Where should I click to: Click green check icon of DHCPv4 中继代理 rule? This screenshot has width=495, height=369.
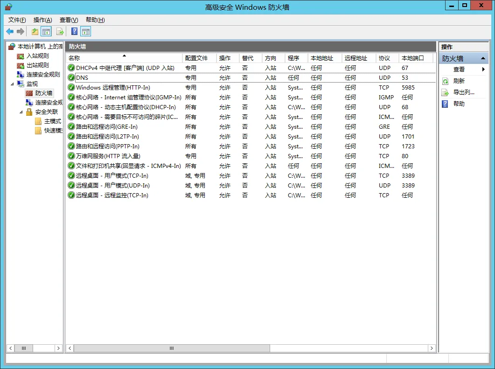pyautogui.click(x=71, y=68)
